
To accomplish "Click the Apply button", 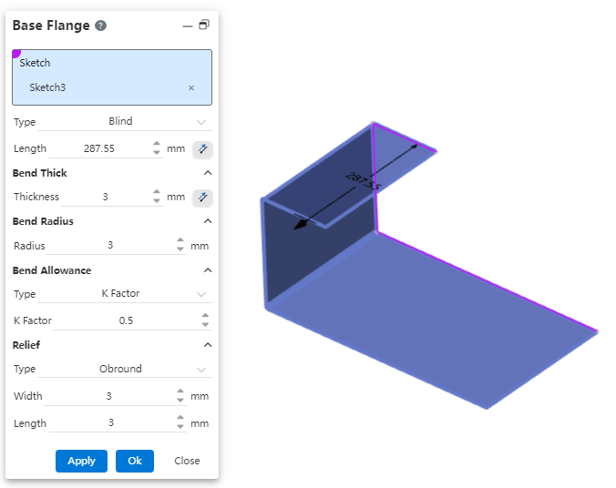I will pyautogui.click(x=81, y=461).
